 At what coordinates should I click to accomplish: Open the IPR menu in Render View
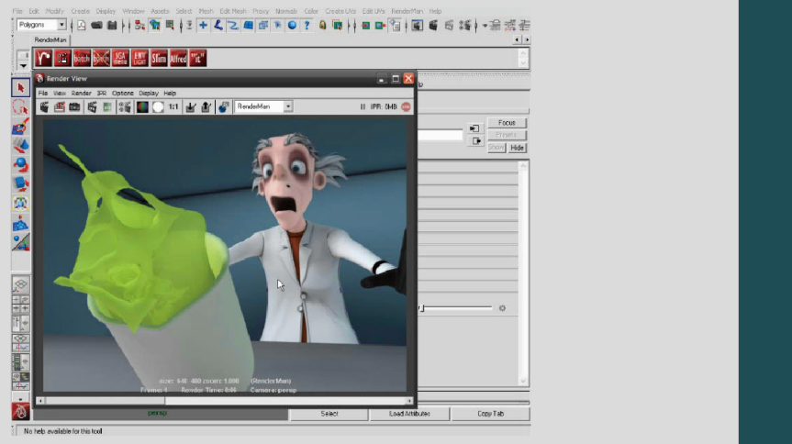click(x=102, y=93)
